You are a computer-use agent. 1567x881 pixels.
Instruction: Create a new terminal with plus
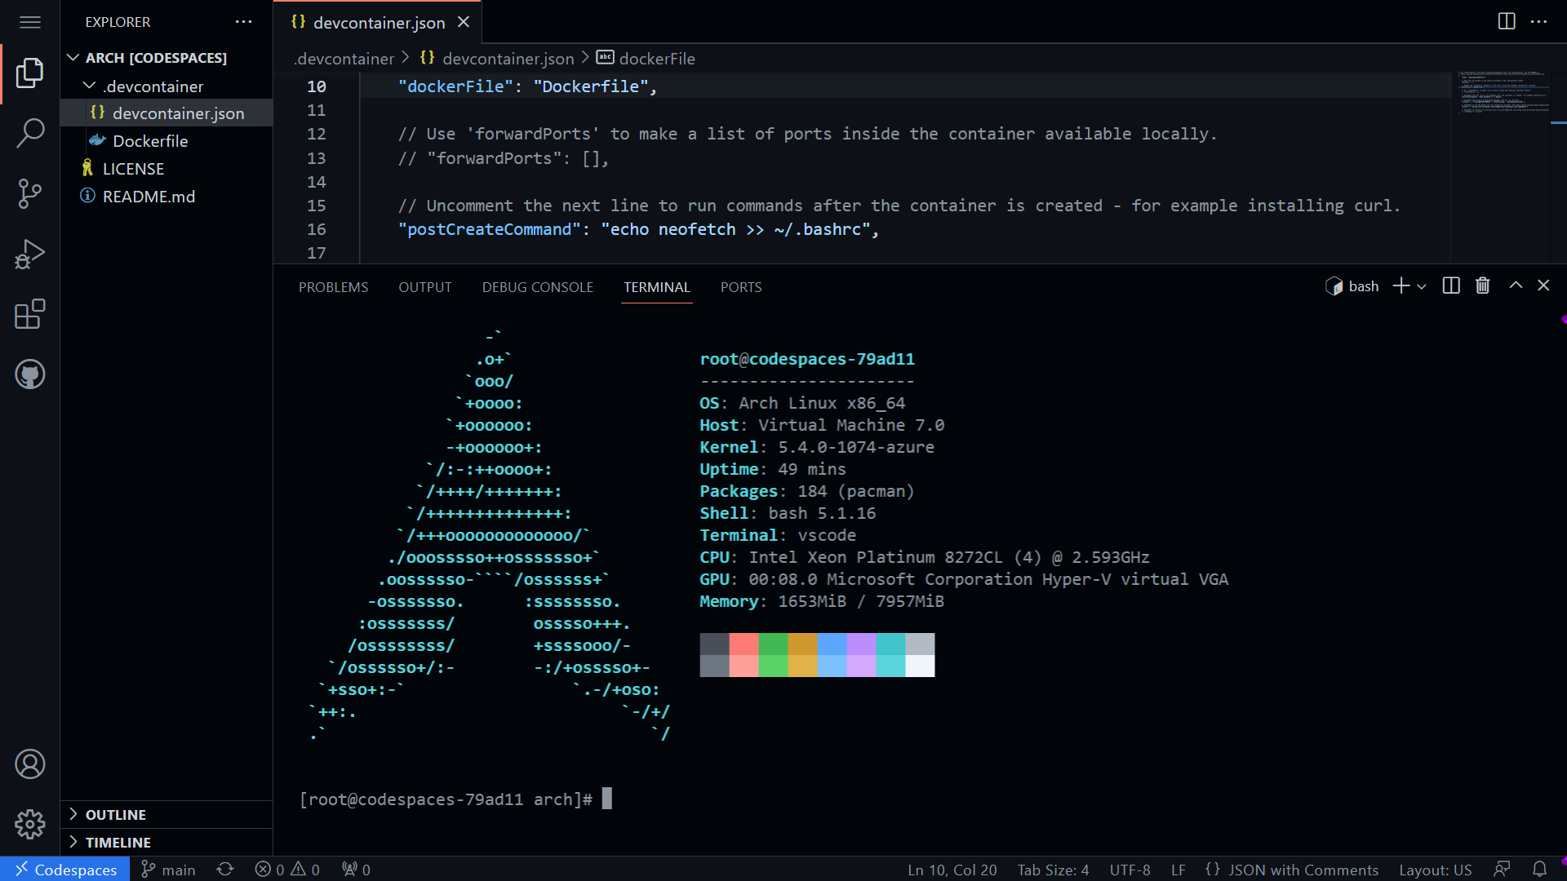(1401, 286)
